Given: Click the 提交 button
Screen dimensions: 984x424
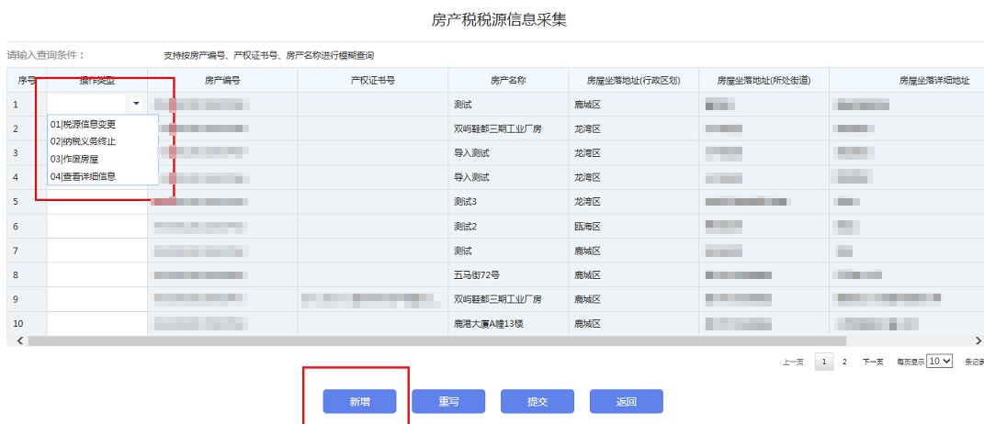Looking at the screenshot, I should pyautogui.click(x=537, y=401).
